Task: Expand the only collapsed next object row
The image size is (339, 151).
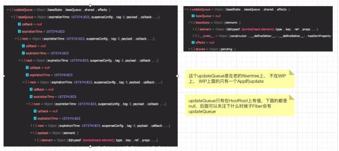Action: point(31,126)
